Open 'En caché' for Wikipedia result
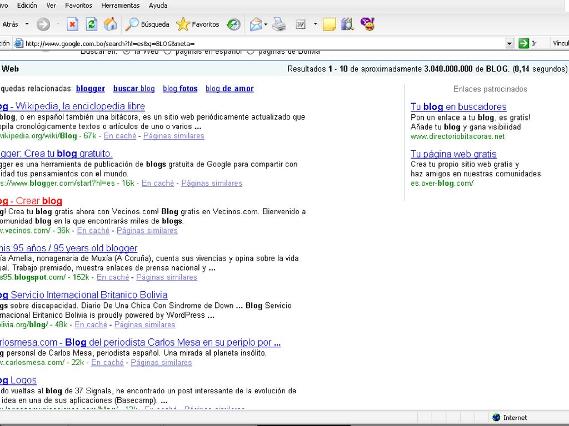 pos(120,136)
